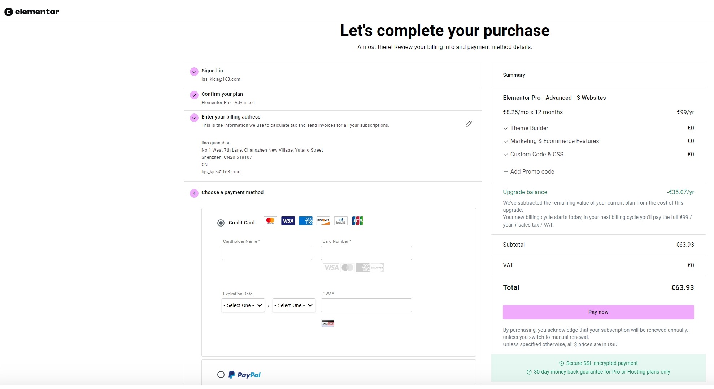Click the €8.25/mo x 12 months text

[533, 112]
